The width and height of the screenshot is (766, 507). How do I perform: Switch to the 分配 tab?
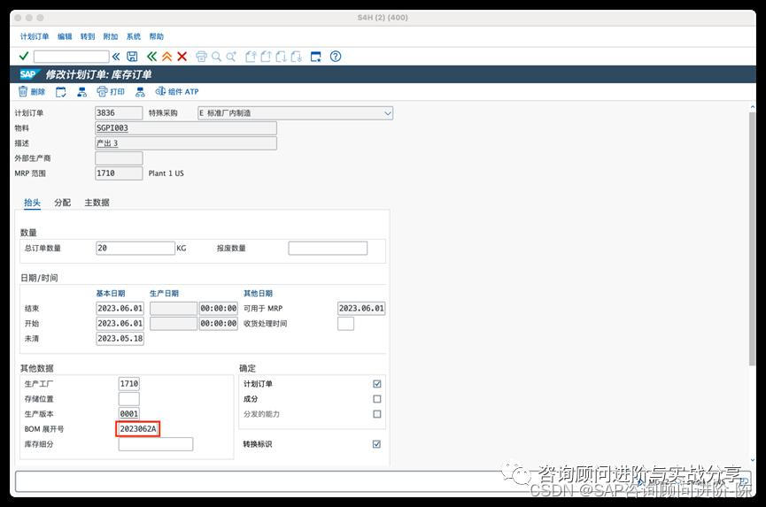pos(63,203)
